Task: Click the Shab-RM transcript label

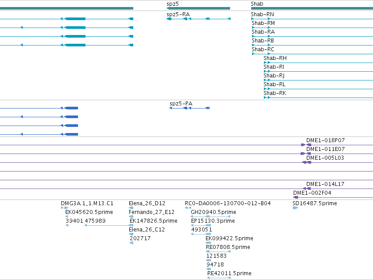Action: pyautogui.click(x=263, y=23)
